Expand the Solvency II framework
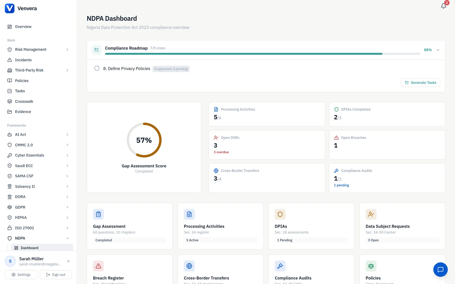Screen dimensions: 455x284 (x=67, y=186)
